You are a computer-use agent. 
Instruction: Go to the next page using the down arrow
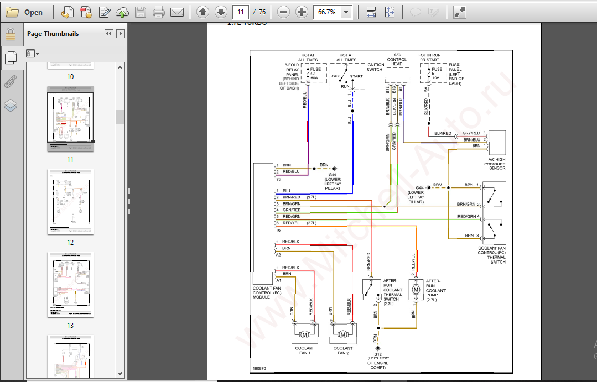click(221, 12)
